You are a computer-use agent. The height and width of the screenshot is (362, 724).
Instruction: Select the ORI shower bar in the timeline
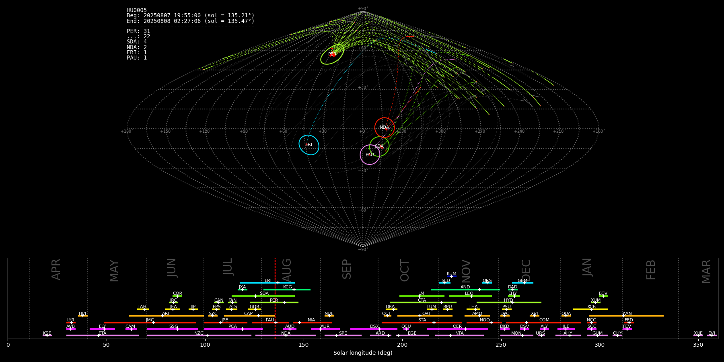coord(425,316)
